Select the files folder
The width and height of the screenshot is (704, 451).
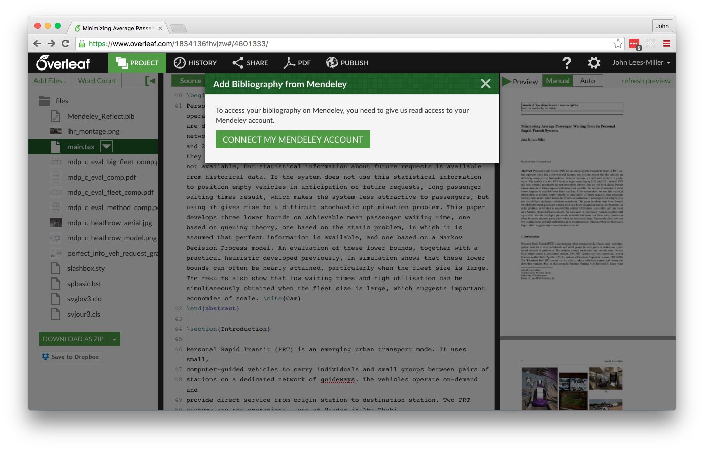coord(53,101)
